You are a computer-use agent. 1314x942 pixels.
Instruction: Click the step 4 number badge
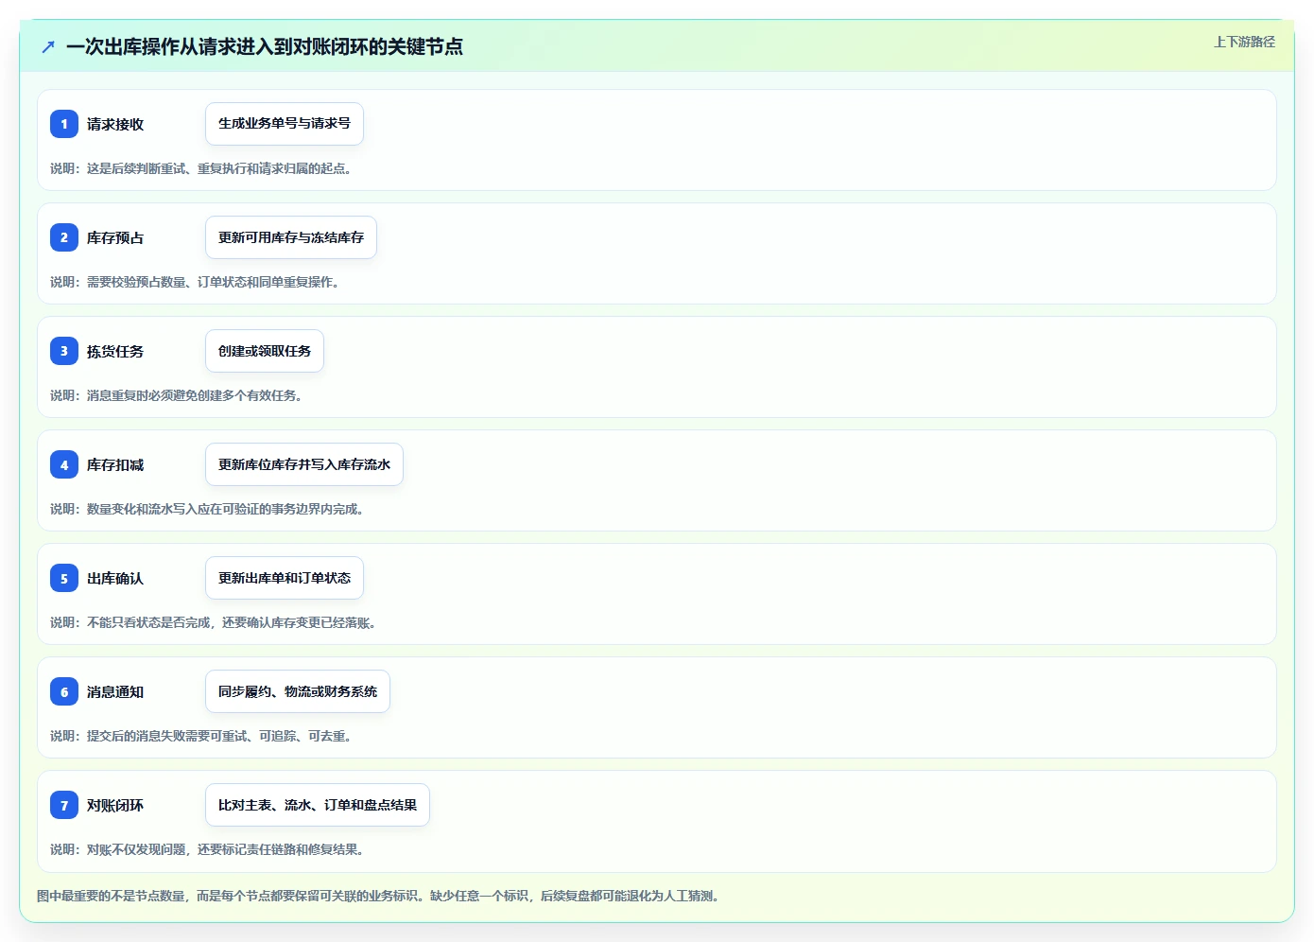[x=64, y=464]
